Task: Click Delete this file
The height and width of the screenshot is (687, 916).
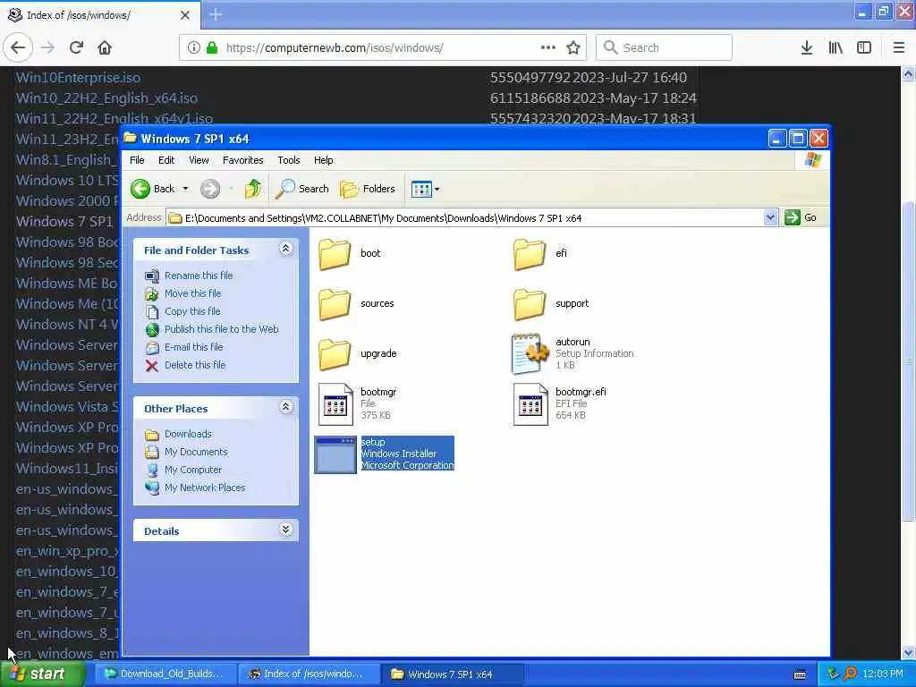Action: point(195,365)
